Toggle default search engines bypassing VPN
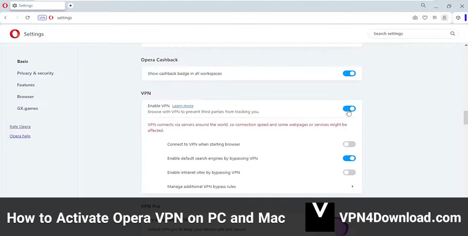The height and width of the screenshot is (236, 468). coord(349,158)
